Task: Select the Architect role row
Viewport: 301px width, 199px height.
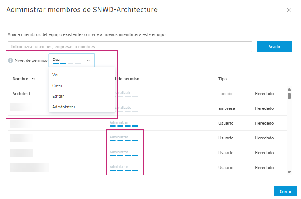Action: [21, 94]
